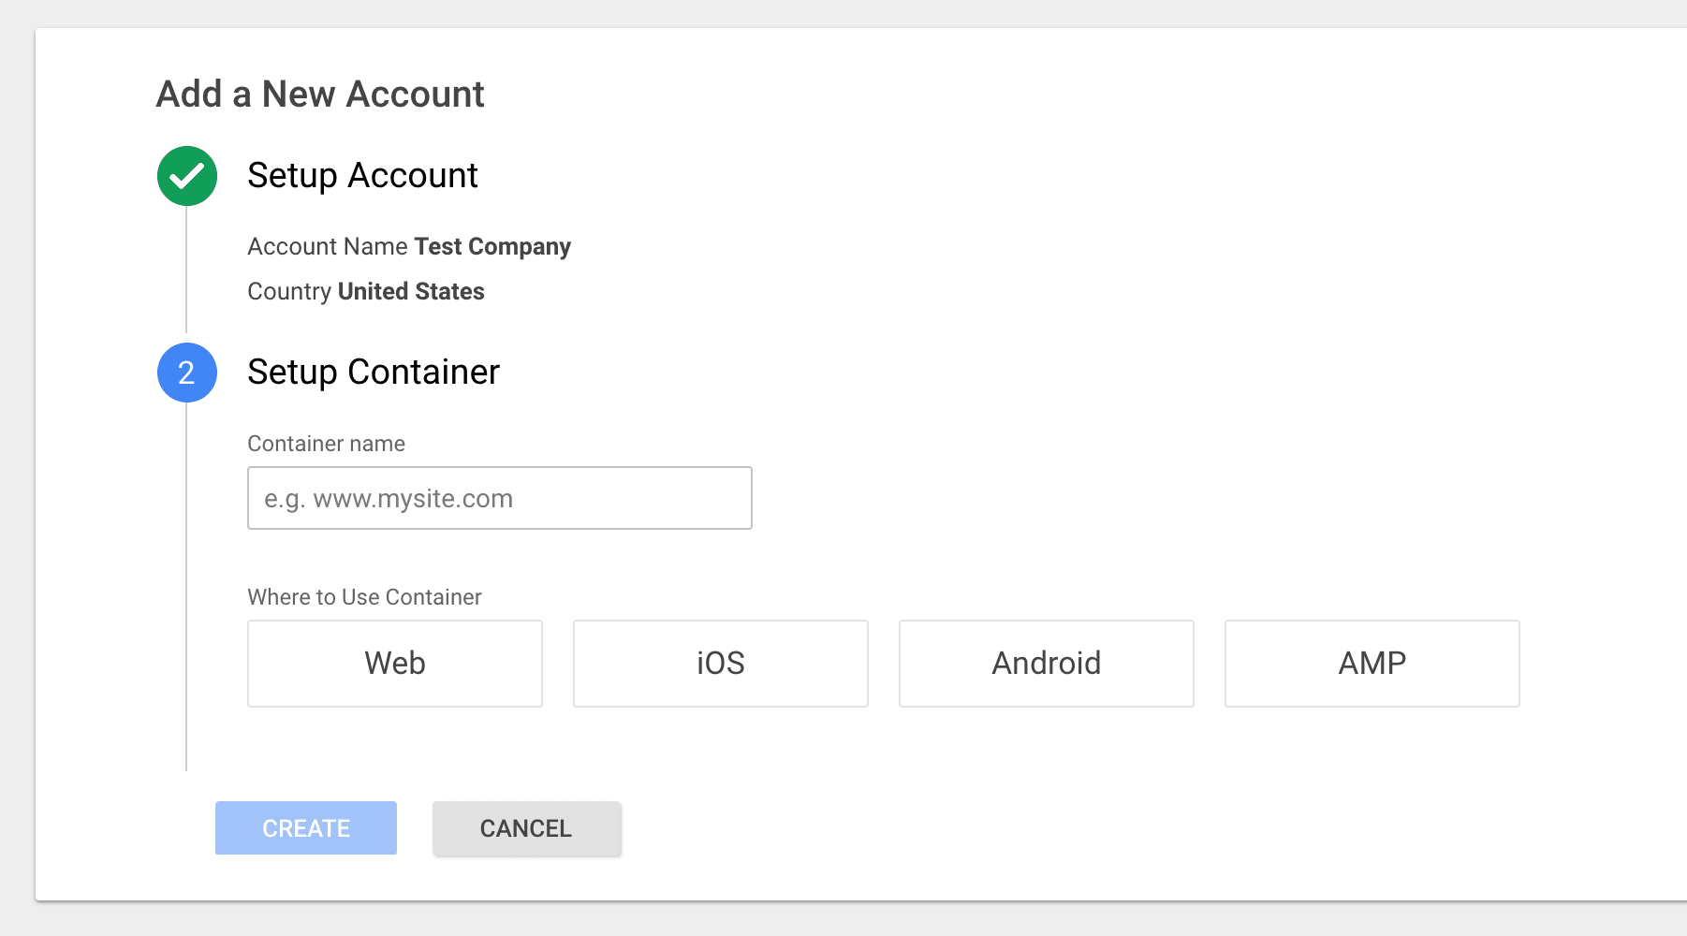Select the Android container type

click(1046, 663)
